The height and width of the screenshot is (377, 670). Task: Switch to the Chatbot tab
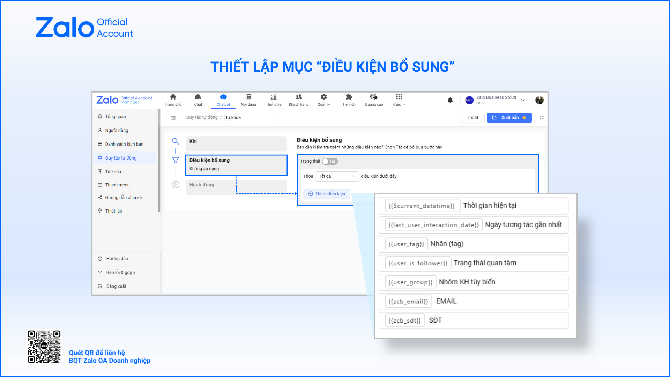tap(223, 100)
